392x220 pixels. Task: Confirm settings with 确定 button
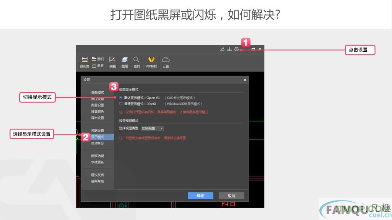[x=200, y=196]
